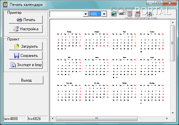Click the empty combo box field
The height and width of the screenshot is (125, 179).
pyautogui.click(x=66, y=14)
